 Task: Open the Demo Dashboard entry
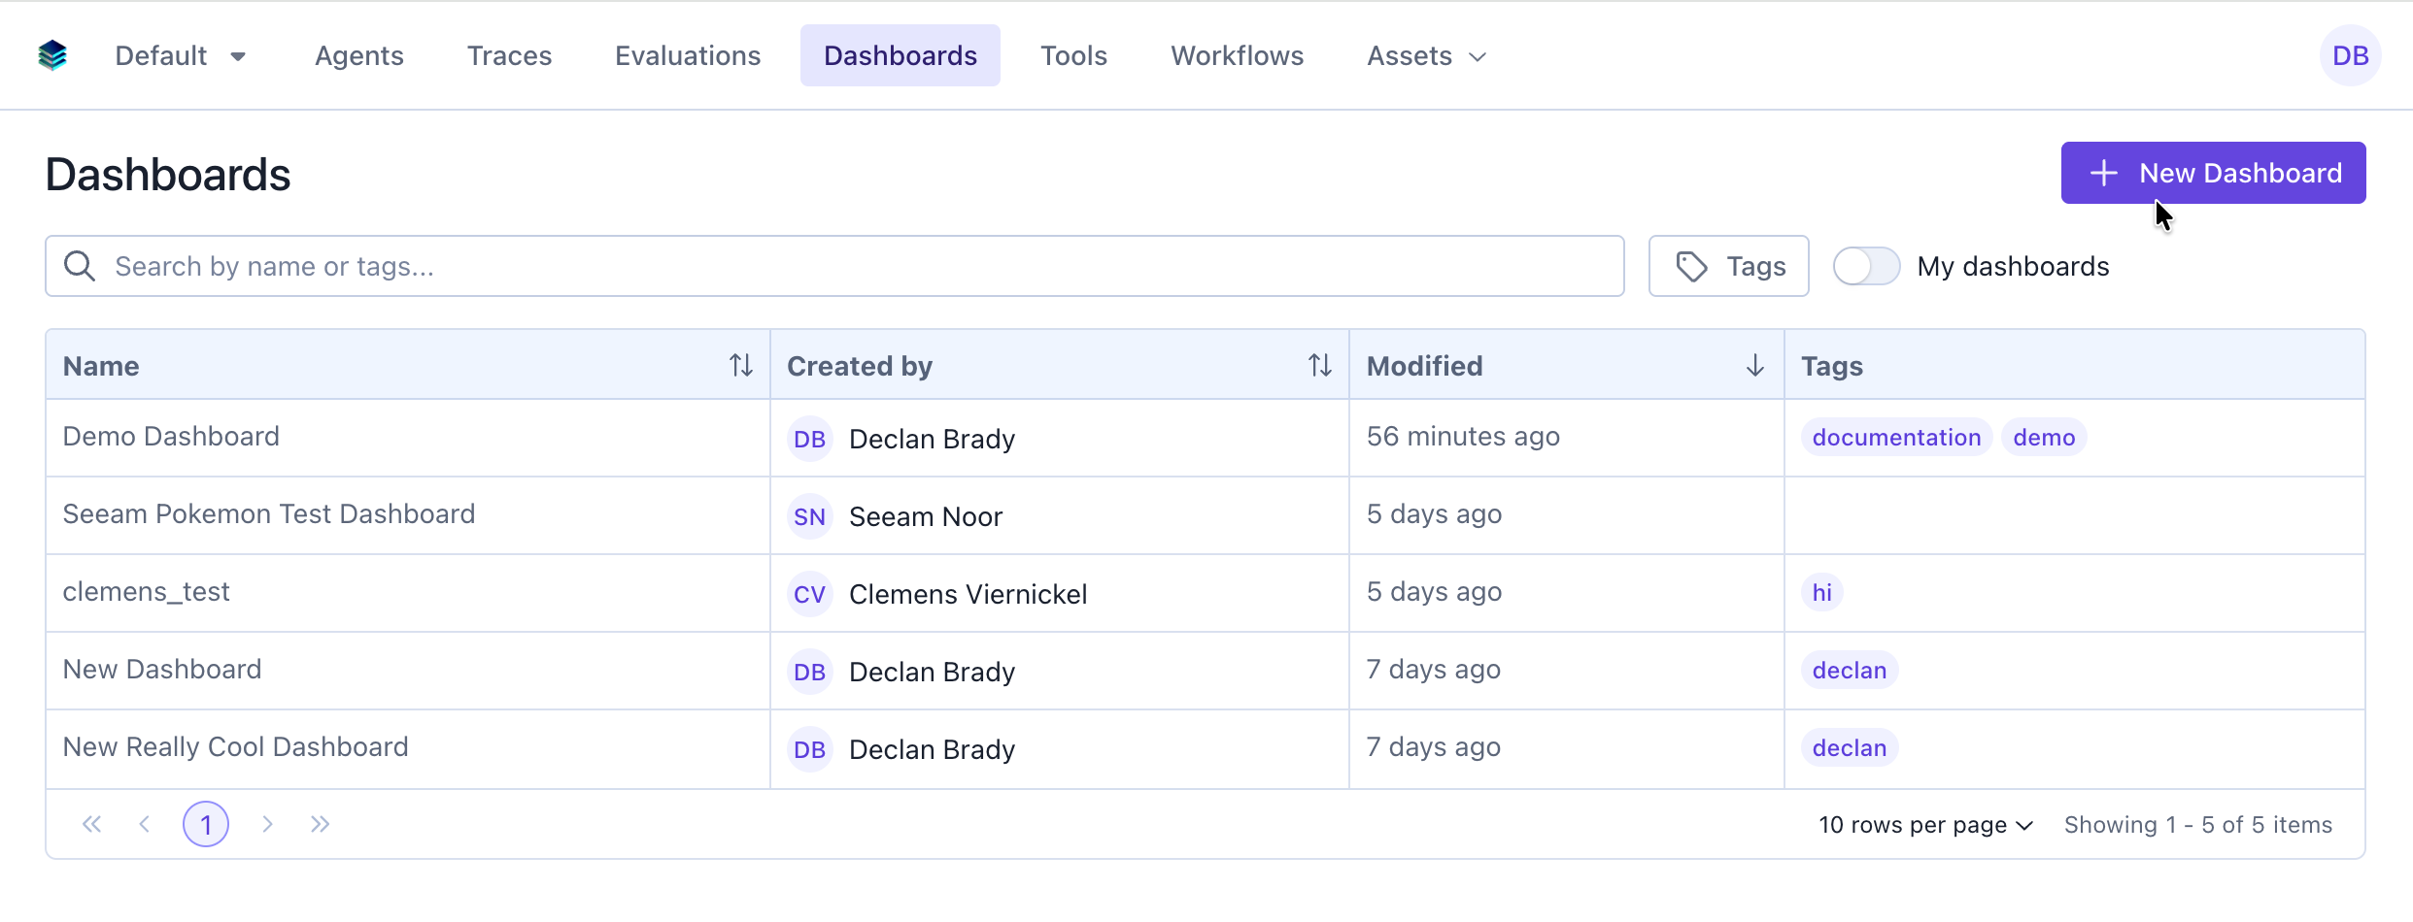[x=171, y=437]
